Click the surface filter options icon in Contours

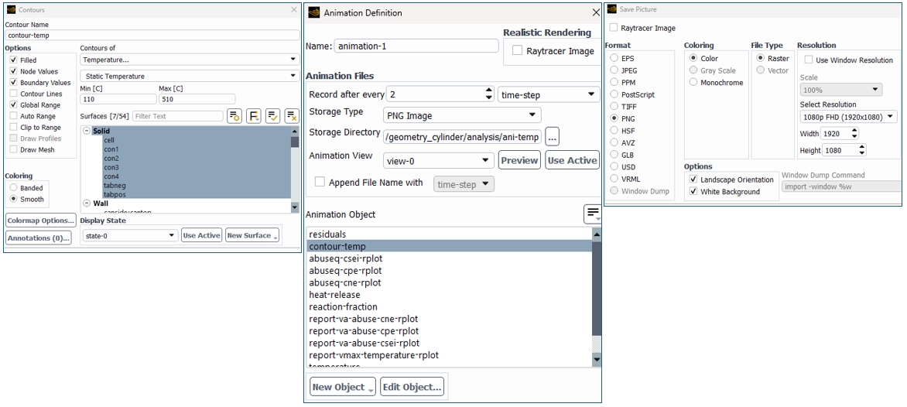click(234, 116)
